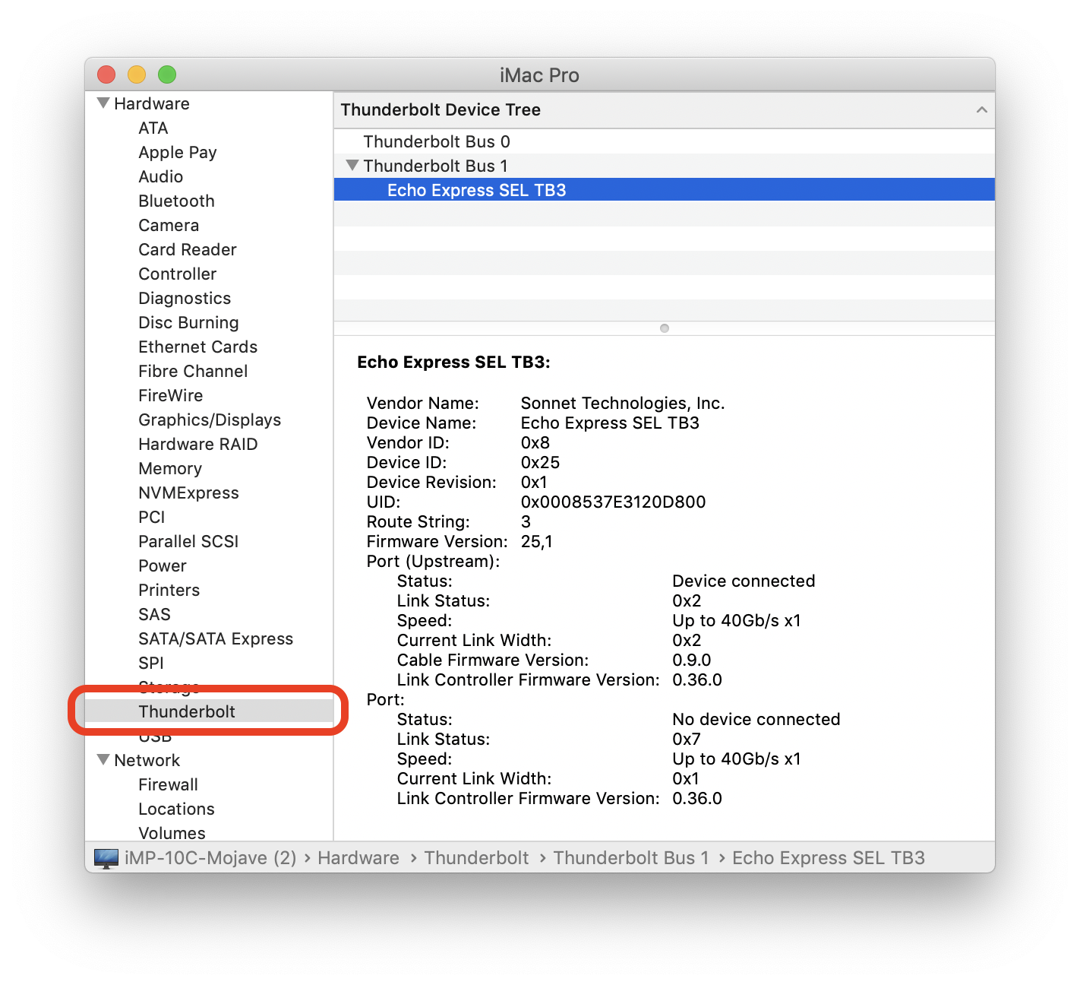This screenshot has height=985, width=1080.
Task: Click the UID value 0x0008537E3120D800
Action: [613, 502]
